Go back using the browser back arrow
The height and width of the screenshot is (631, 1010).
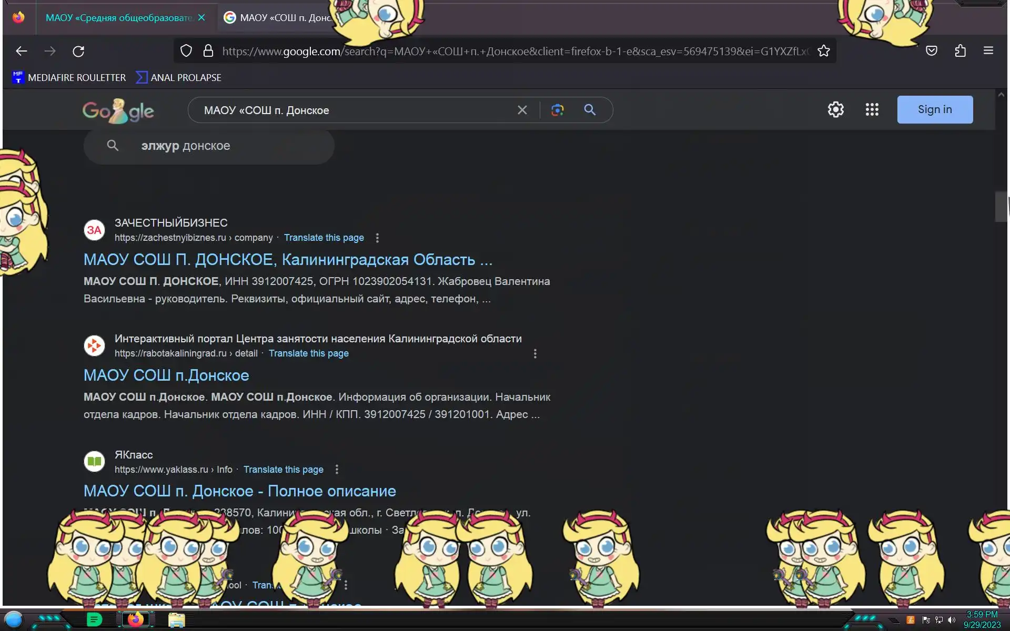(22, 51)
